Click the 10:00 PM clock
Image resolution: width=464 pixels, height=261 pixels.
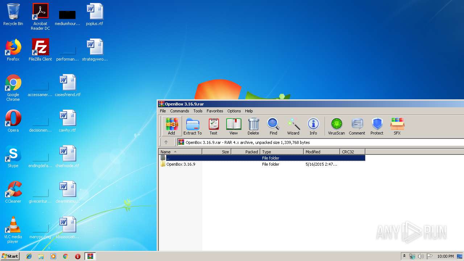(446, 256)
